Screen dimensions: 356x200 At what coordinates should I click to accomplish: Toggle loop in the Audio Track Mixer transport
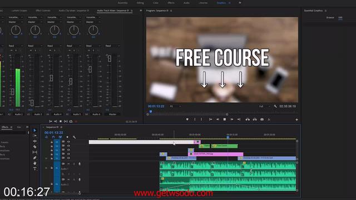click(71, 122)
